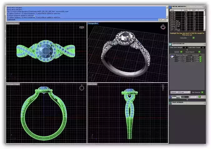
Task: Click the 1.20 X 1.20 gem size cell
Action: [x=182, y=61]
